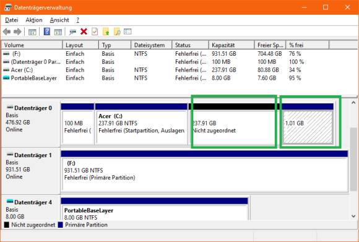
Task: Click the 95 % free cell
Action: (295, 78)
